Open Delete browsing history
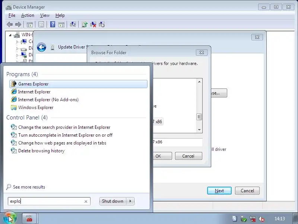 pos(78,151)
